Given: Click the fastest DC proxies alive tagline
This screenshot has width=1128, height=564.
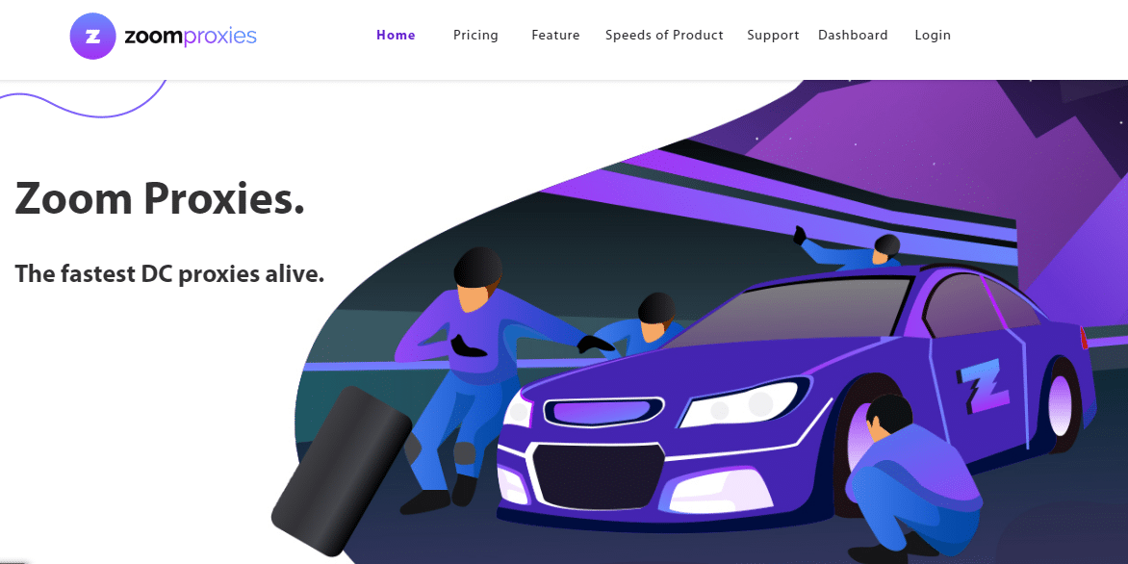Looking at the screenshot, I should (169, 273).
